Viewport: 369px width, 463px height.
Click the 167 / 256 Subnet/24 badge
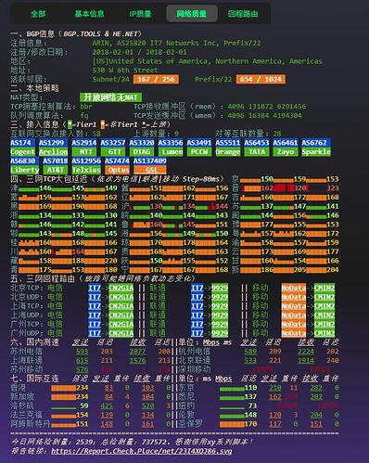[x=156, y=79]
